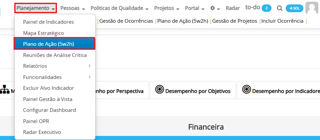This screenshot has height=140, width=320.
Task: Click the search magnifier icon
Action: pyautogui.click(x=280, y=8)
